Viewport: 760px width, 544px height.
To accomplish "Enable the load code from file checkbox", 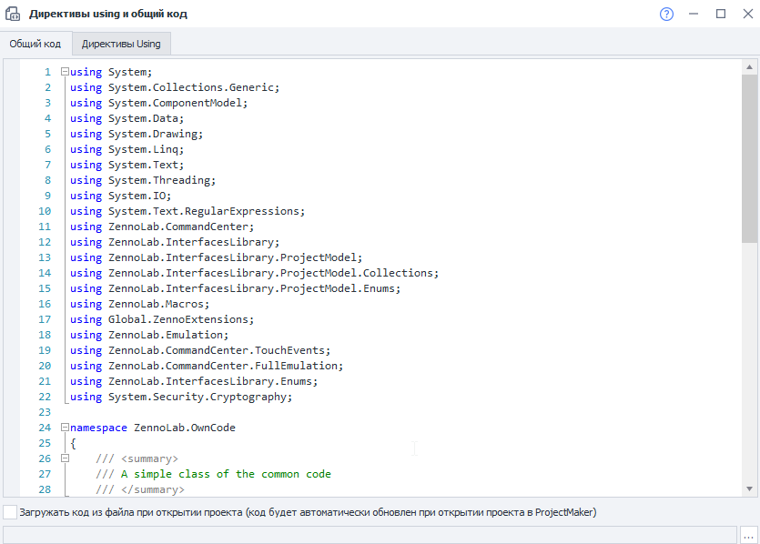I will (9, 512).
